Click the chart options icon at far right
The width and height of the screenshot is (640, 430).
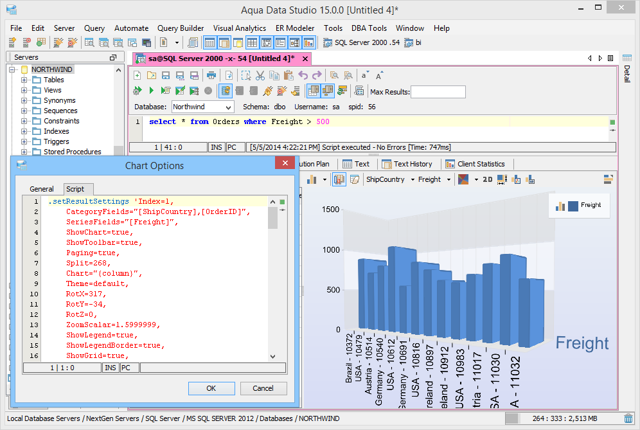[x=608, y=179]
